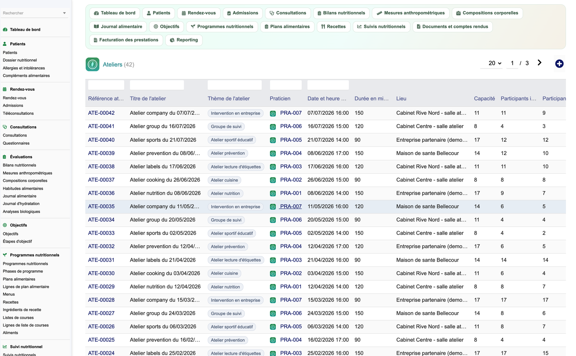Open Compositions corporelles top tab

(x=487, y=13)
